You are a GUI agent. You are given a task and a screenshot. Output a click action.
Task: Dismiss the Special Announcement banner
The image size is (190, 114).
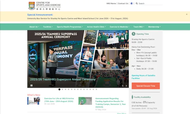187,14
